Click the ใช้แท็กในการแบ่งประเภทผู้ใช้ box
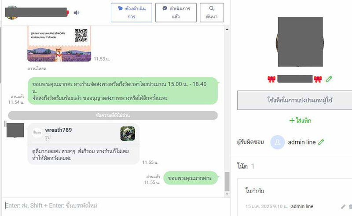This screenshot has height=216, width=352. (x=294, y=100)
